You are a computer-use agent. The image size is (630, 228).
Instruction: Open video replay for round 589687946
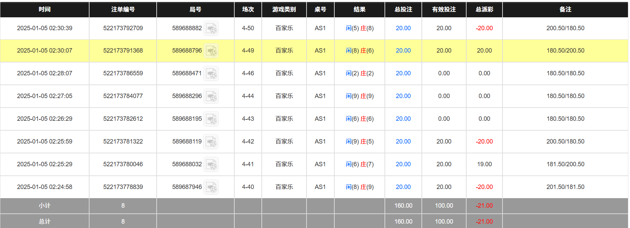[x=211, y=187]
